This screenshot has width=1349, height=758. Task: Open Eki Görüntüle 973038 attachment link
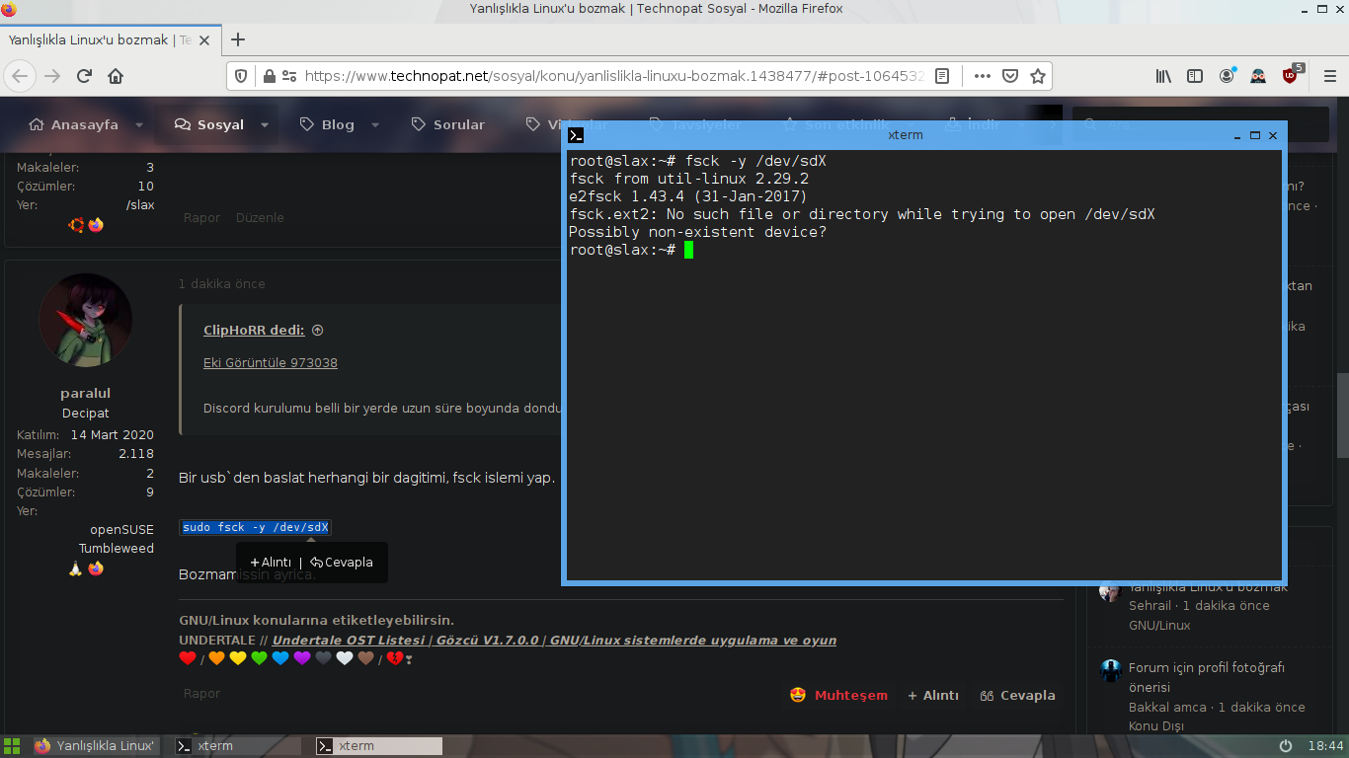[271, 363]
